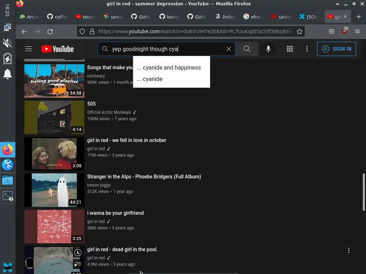Image resolution: width=366 pixels, height=274 pixels.
Task: Open network connection panel icon
Action: (x=8, y=27)
